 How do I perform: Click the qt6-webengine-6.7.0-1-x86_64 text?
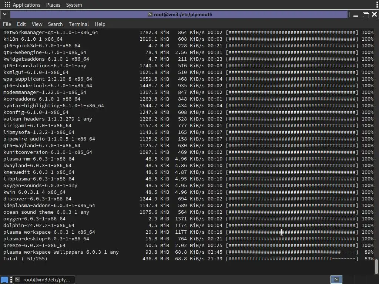coord(45,53)
